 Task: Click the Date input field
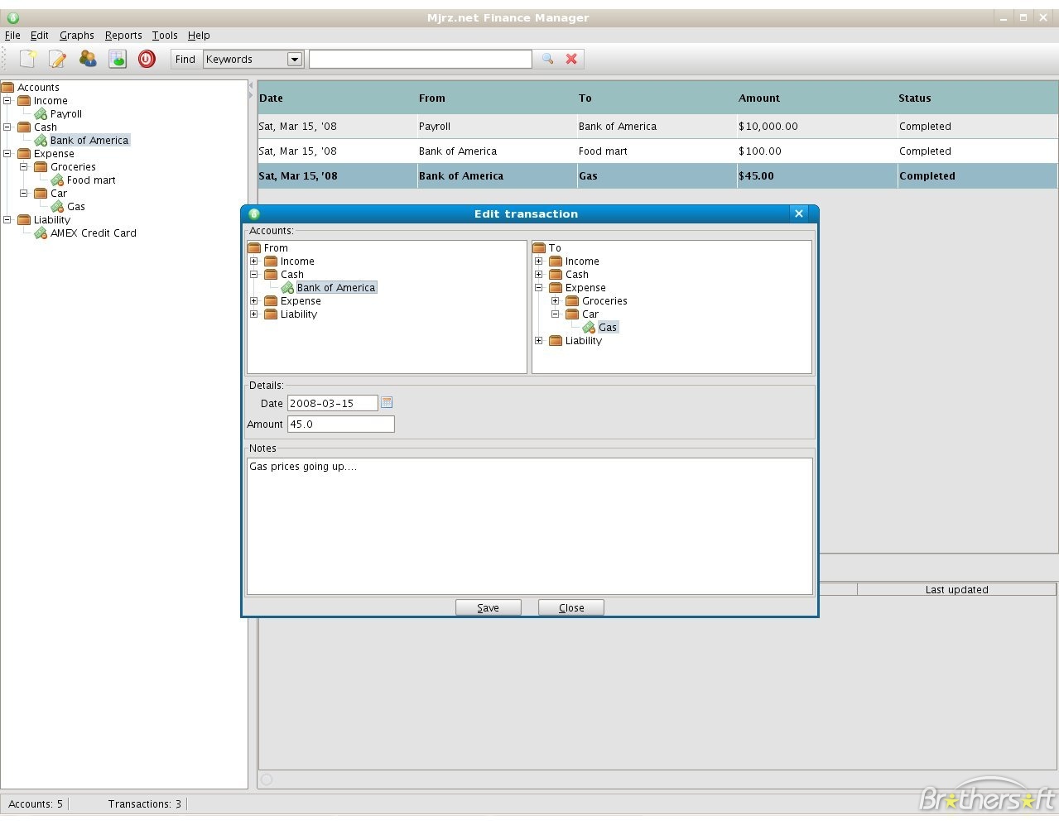click(x=333, y=403)
